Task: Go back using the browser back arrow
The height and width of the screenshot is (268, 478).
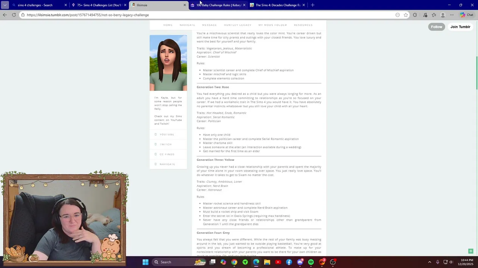Action: pyautogui.click(x=4, y=15)
